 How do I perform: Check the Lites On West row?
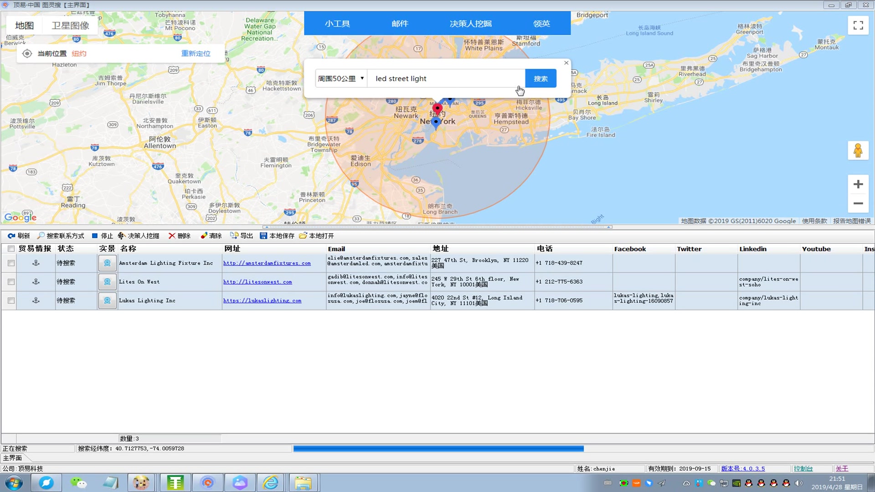(11, 282)
